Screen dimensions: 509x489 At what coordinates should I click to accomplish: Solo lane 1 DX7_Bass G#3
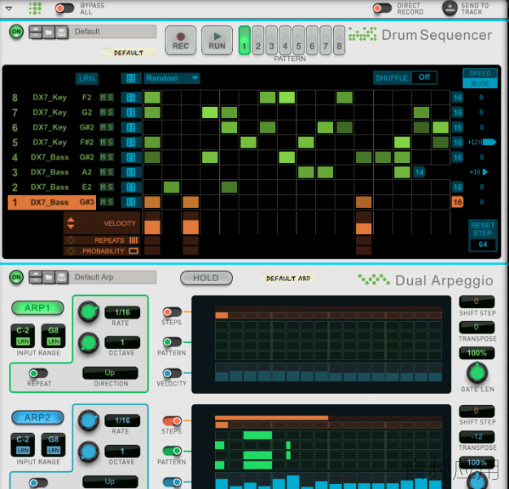(111, 202)
